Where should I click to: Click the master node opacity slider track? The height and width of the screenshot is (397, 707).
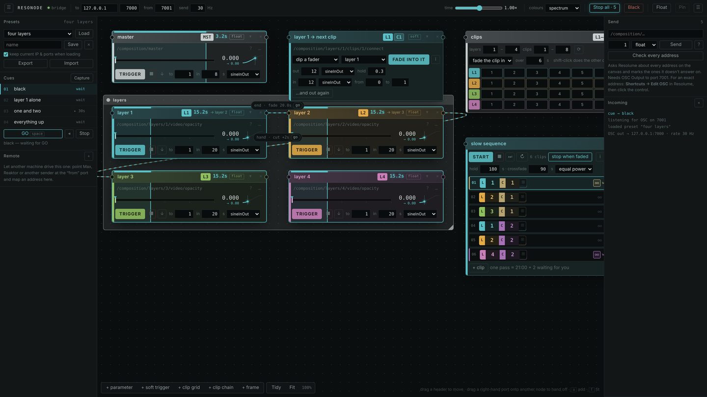tap(164, 60)
